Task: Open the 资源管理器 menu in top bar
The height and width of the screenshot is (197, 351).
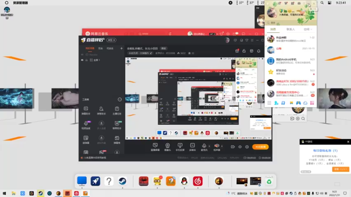Action: tap(20, 3)
